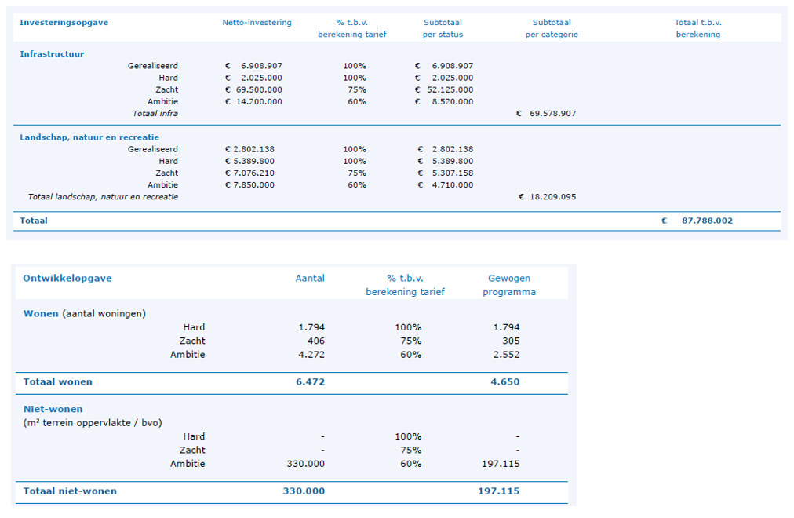The height and width of the screenshot is (518, 794).
Task: Select the Ambitie dwellings count 4.272
Action: pyautogui.click(x=311, y=355)
